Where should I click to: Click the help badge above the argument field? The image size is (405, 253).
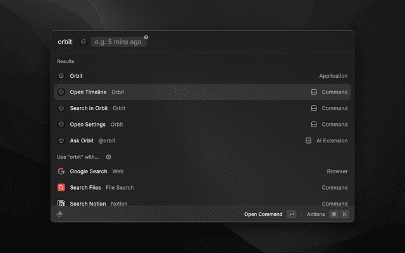(x=146, y=37)
